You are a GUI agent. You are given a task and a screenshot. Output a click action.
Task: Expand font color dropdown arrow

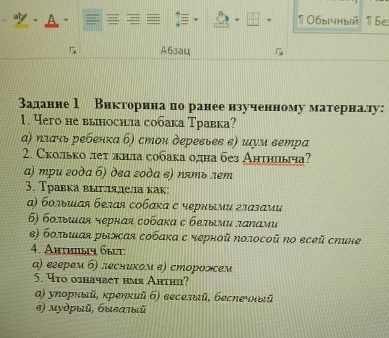click(66, 20)
